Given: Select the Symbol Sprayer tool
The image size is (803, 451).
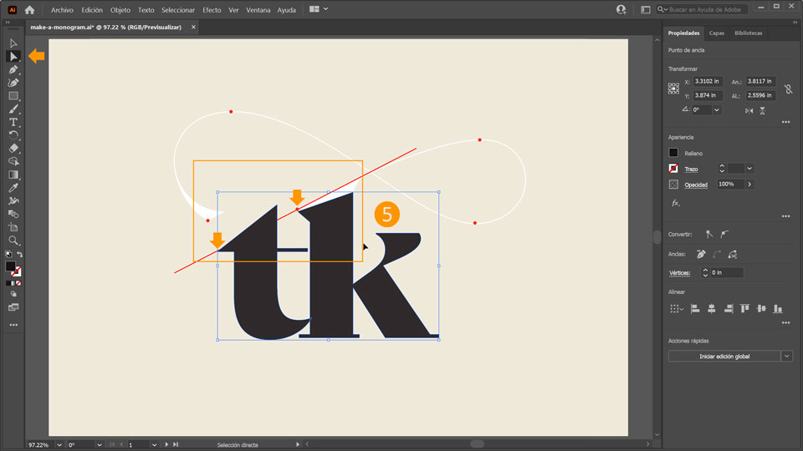Looking at the screenshot, I should click(x=13, y=201).
